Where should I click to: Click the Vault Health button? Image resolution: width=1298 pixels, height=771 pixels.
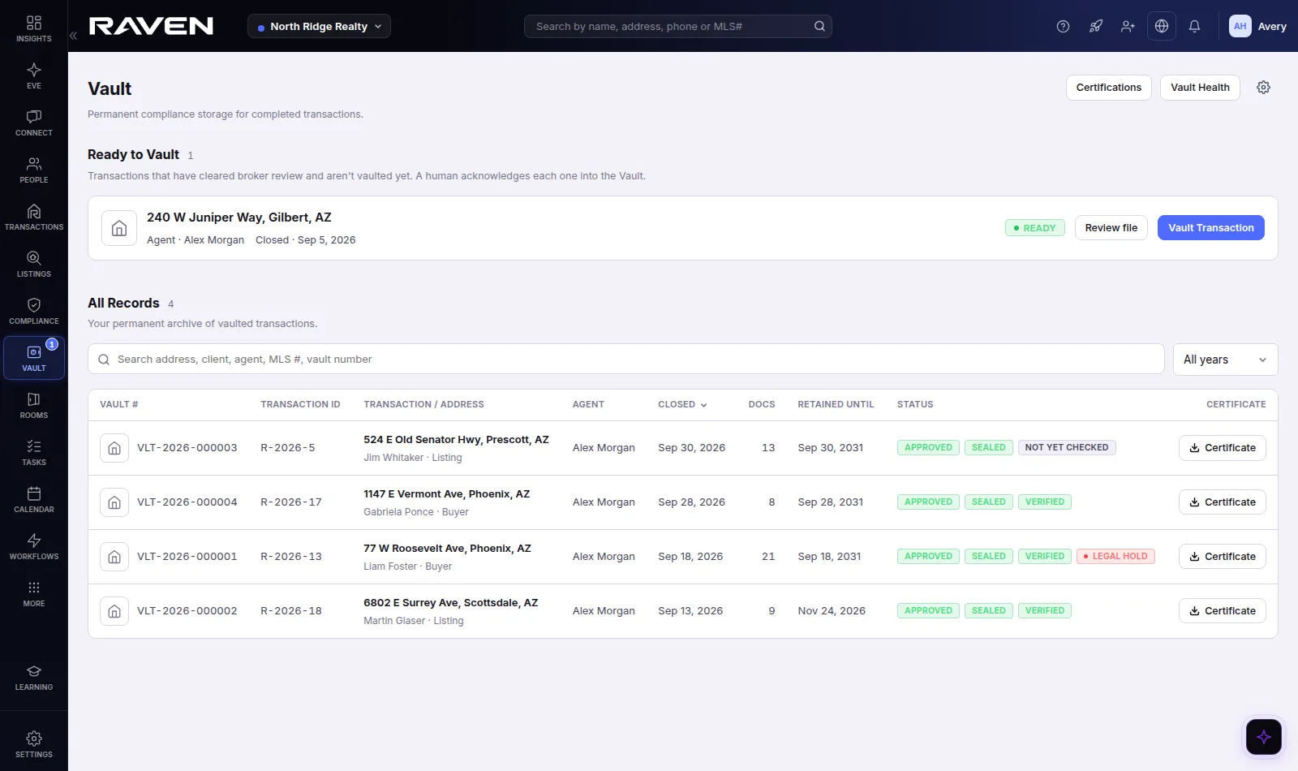(x=1200, y=88)
